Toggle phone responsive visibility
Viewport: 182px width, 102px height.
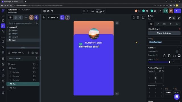(x=164, y=56)
